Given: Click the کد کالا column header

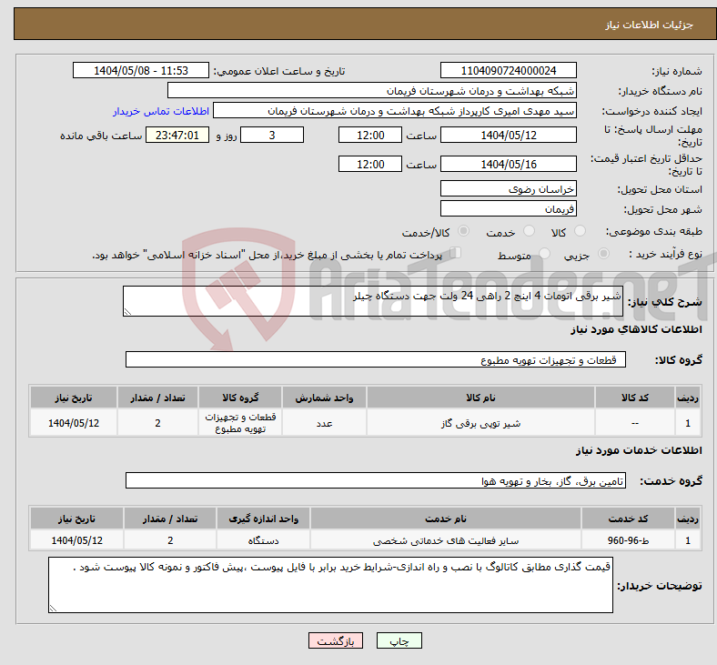Looking at the screenshot, I should click(635, 398).
